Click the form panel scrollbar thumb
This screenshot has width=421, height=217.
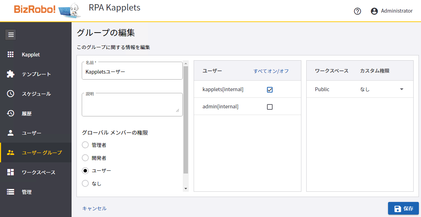pos(186,119)
